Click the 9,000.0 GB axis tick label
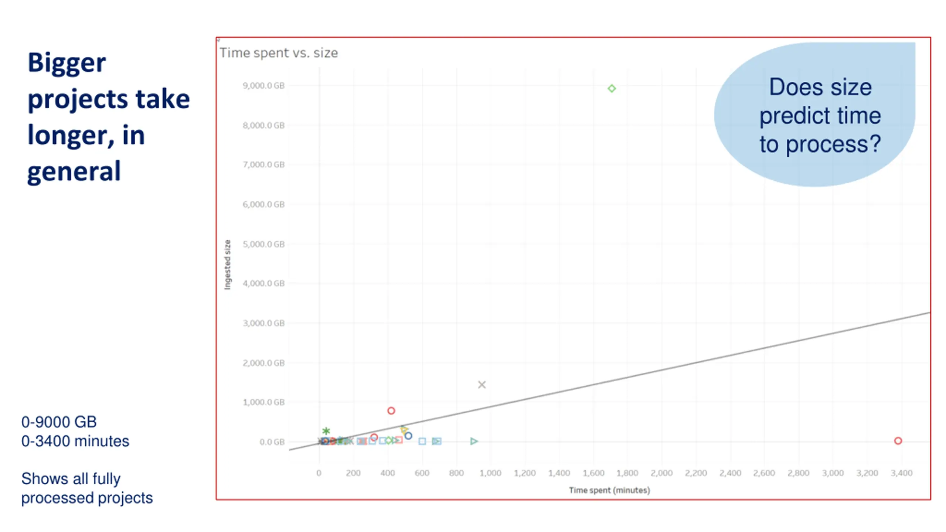This screenshot has width=946, height=532. (263, 86)
